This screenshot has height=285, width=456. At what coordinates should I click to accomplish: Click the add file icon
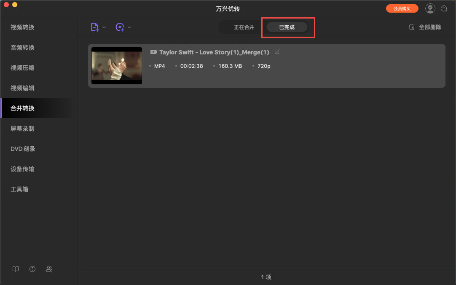(95, 27)
